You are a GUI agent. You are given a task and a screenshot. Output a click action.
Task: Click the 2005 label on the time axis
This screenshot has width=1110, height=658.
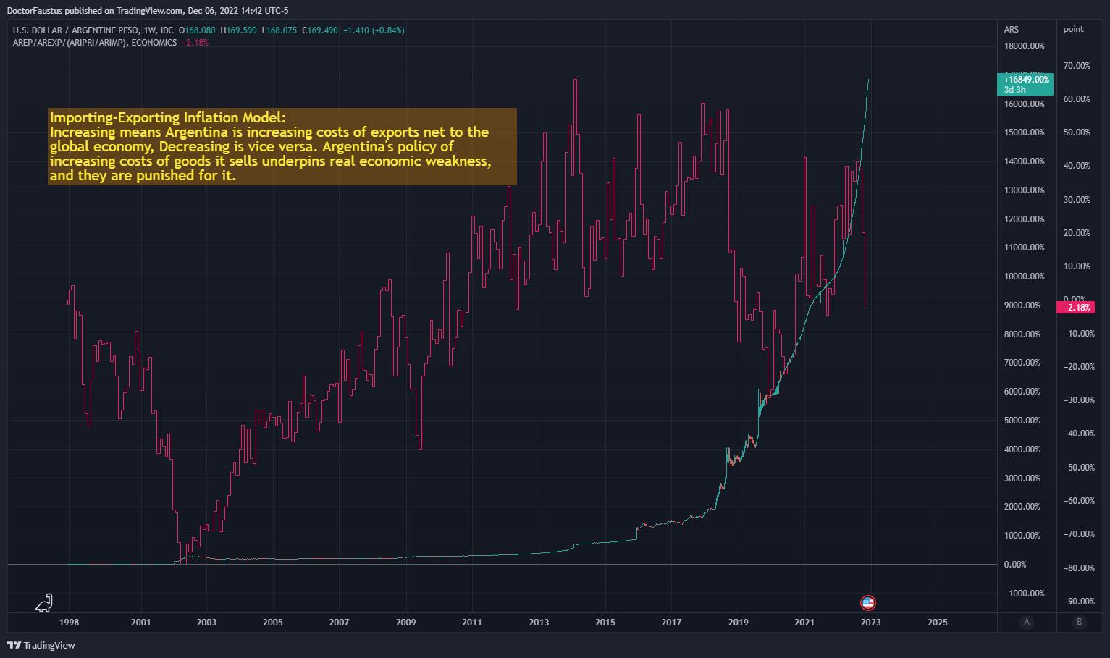pyautogui.click(x=273, y=622)
